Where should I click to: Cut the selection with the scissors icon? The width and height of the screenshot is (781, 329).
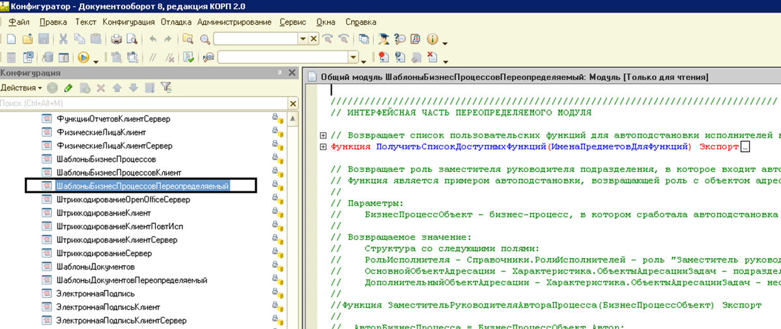tap(63, 39)
